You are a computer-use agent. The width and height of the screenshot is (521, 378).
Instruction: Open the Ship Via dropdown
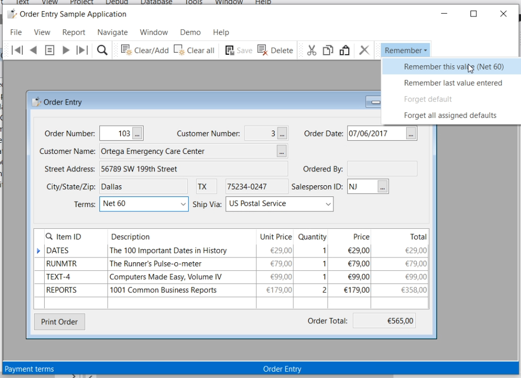coord(328,204)
